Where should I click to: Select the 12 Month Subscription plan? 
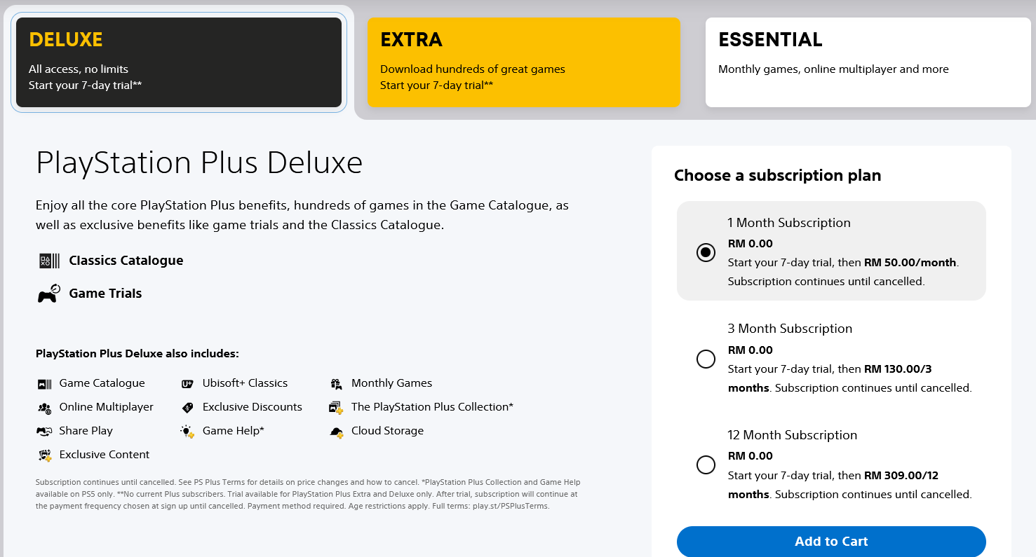[x=706, y=465]
